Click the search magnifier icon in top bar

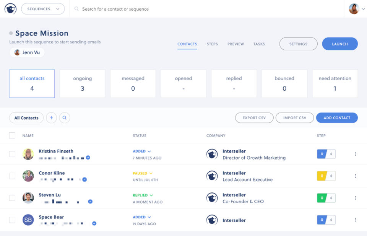click(76, 9)
